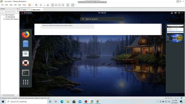Open Chrome from the taskbar
Viewport: 185px width, 104px height.
click(98, 101)
